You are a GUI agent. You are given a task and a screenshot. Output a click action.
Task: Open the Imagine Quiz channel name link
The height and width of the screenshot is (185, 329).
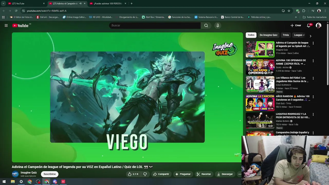point(29,173)
